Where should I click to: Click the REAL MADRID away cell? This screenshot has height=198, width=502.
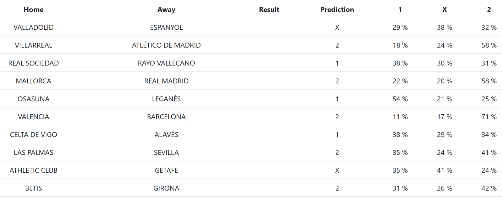coord(166,81)
